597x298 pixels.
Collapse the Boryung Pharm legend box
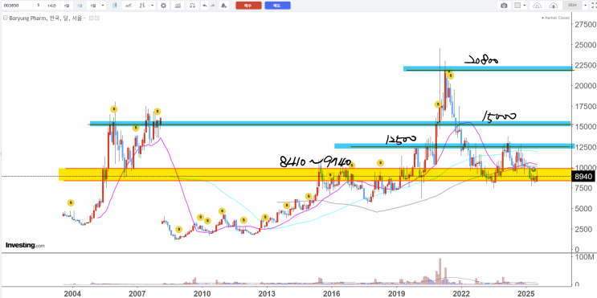(x=6, y=18)
